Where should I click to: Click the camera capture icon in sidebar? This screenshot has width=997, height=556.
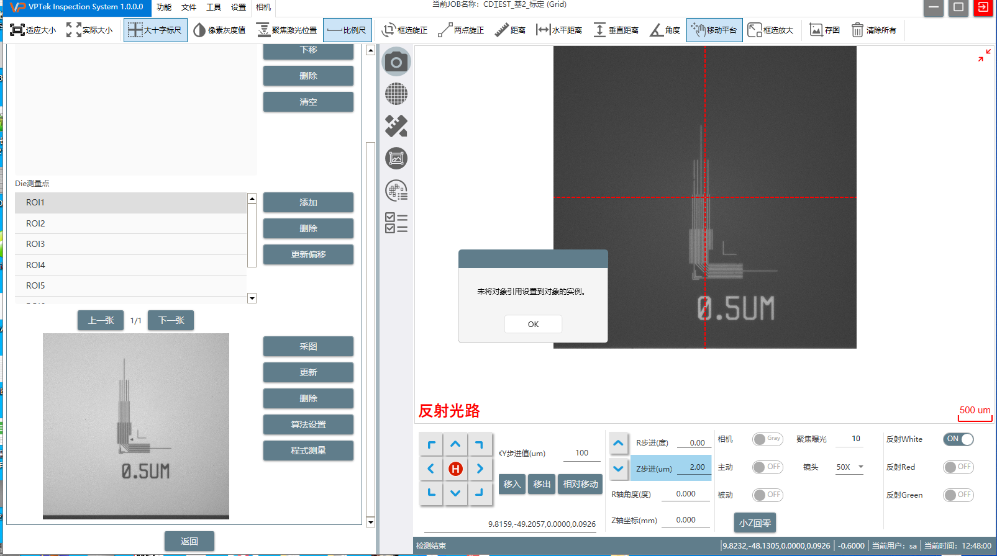tap(396, 62)
